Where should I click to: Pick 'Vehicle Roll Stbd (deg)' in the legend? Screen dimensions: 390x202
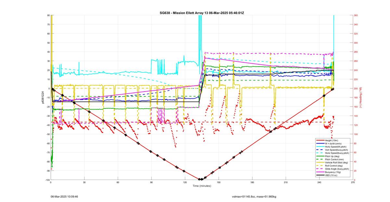tap(337, 163)
